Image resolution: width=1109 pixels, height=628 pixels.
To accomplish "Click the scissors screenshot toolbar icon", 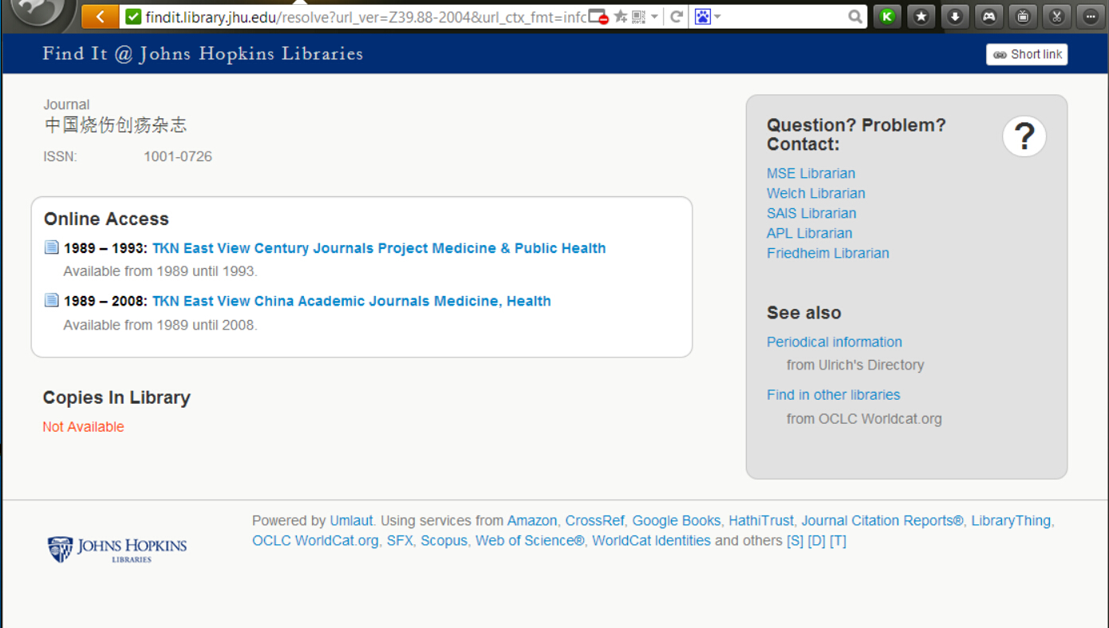I will 1056,16.
